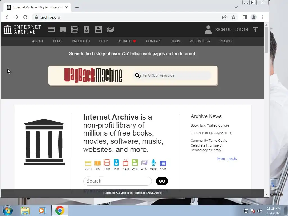Click the Upload arrow icon

(x=255, y=30)
